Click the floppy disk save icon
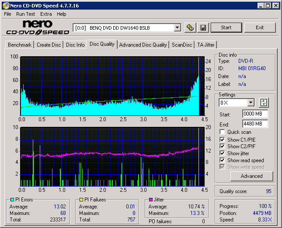This screenshot has height=228, width=282. [x=203, y=27]
